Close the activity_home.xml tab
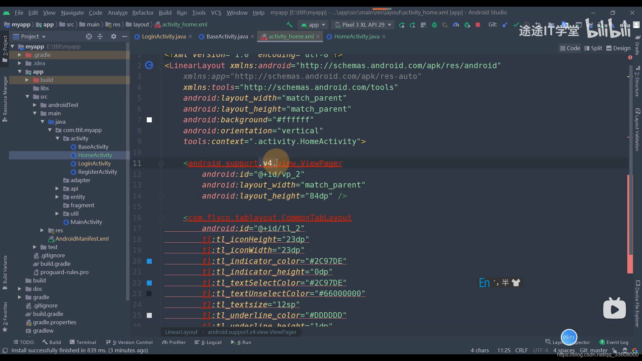The height and width of the screenshot is (361, 642). click(318, 36)
